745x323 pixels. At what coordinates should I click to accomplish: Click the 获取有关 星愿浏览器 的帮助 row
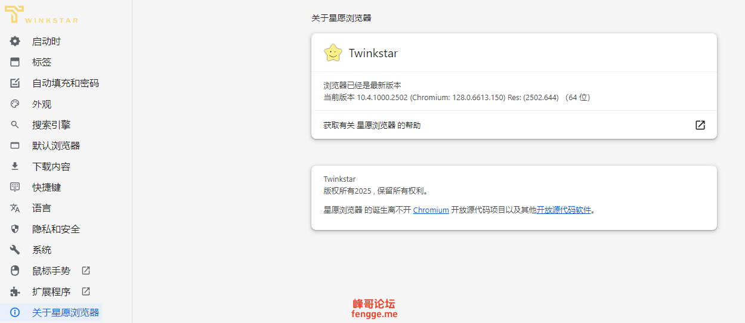coord(514,125)
